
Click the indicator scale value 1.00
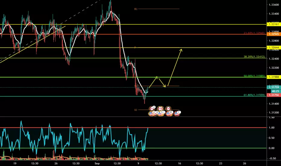(272, 128)
